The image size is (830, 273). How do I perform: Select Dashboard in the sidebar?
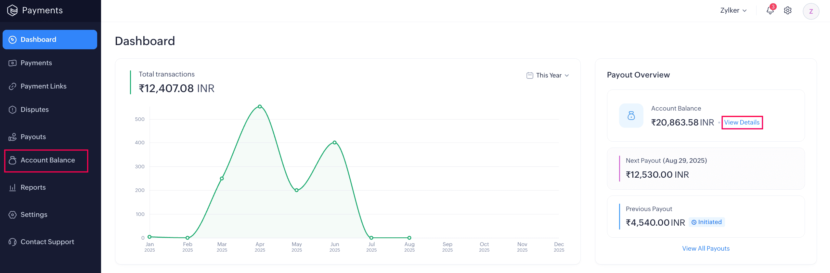click(38, 39)
